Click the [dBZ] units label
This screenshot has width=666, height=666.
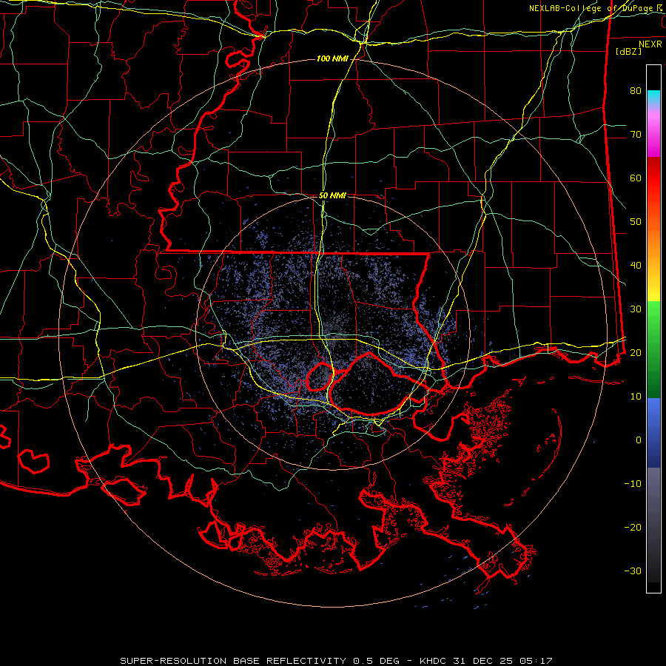628,51
